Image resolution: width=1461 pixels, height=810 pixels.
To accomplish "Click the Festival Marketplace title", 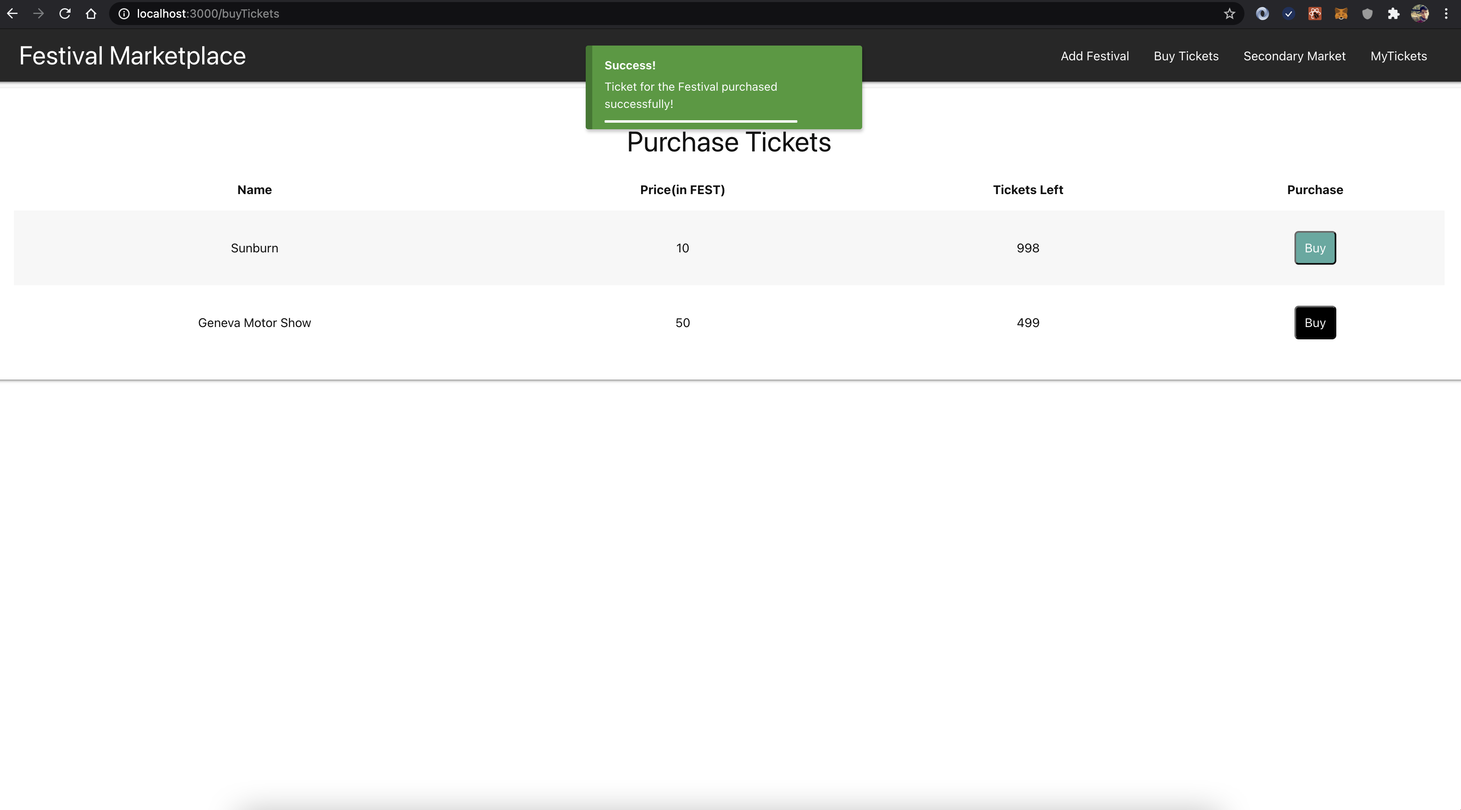I will click(132, 56).
